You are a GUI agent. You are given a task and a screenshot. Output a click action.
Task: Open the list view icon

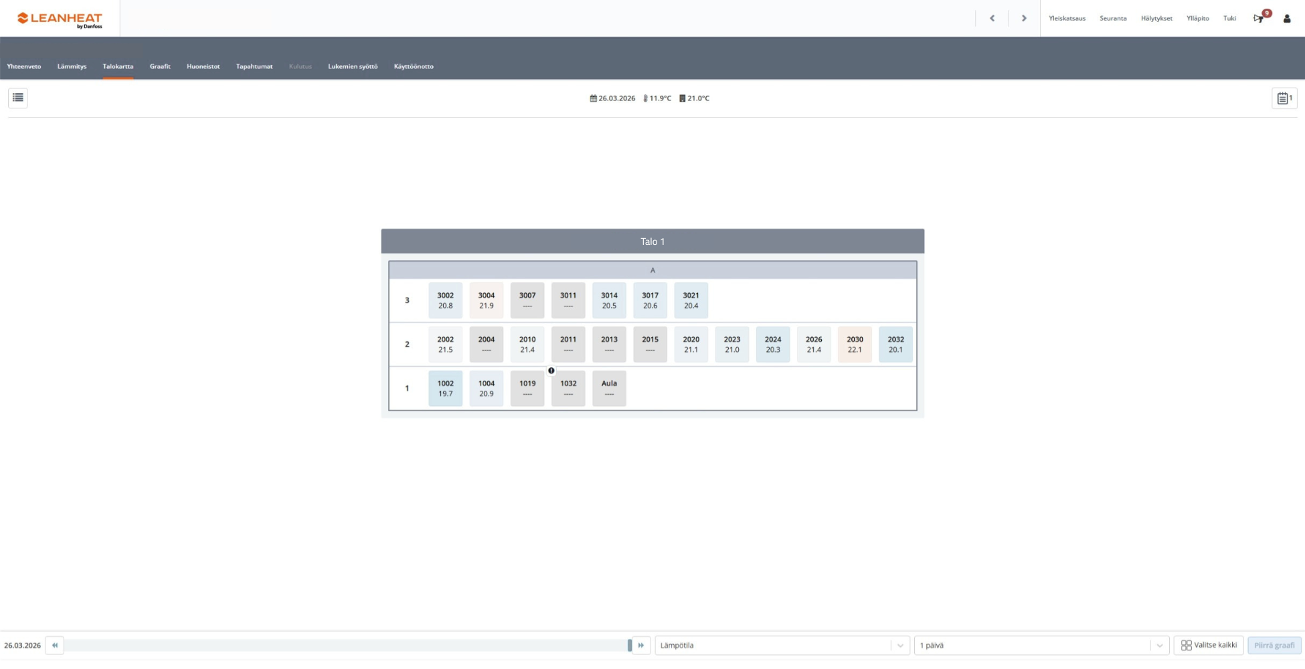[18, 98]
